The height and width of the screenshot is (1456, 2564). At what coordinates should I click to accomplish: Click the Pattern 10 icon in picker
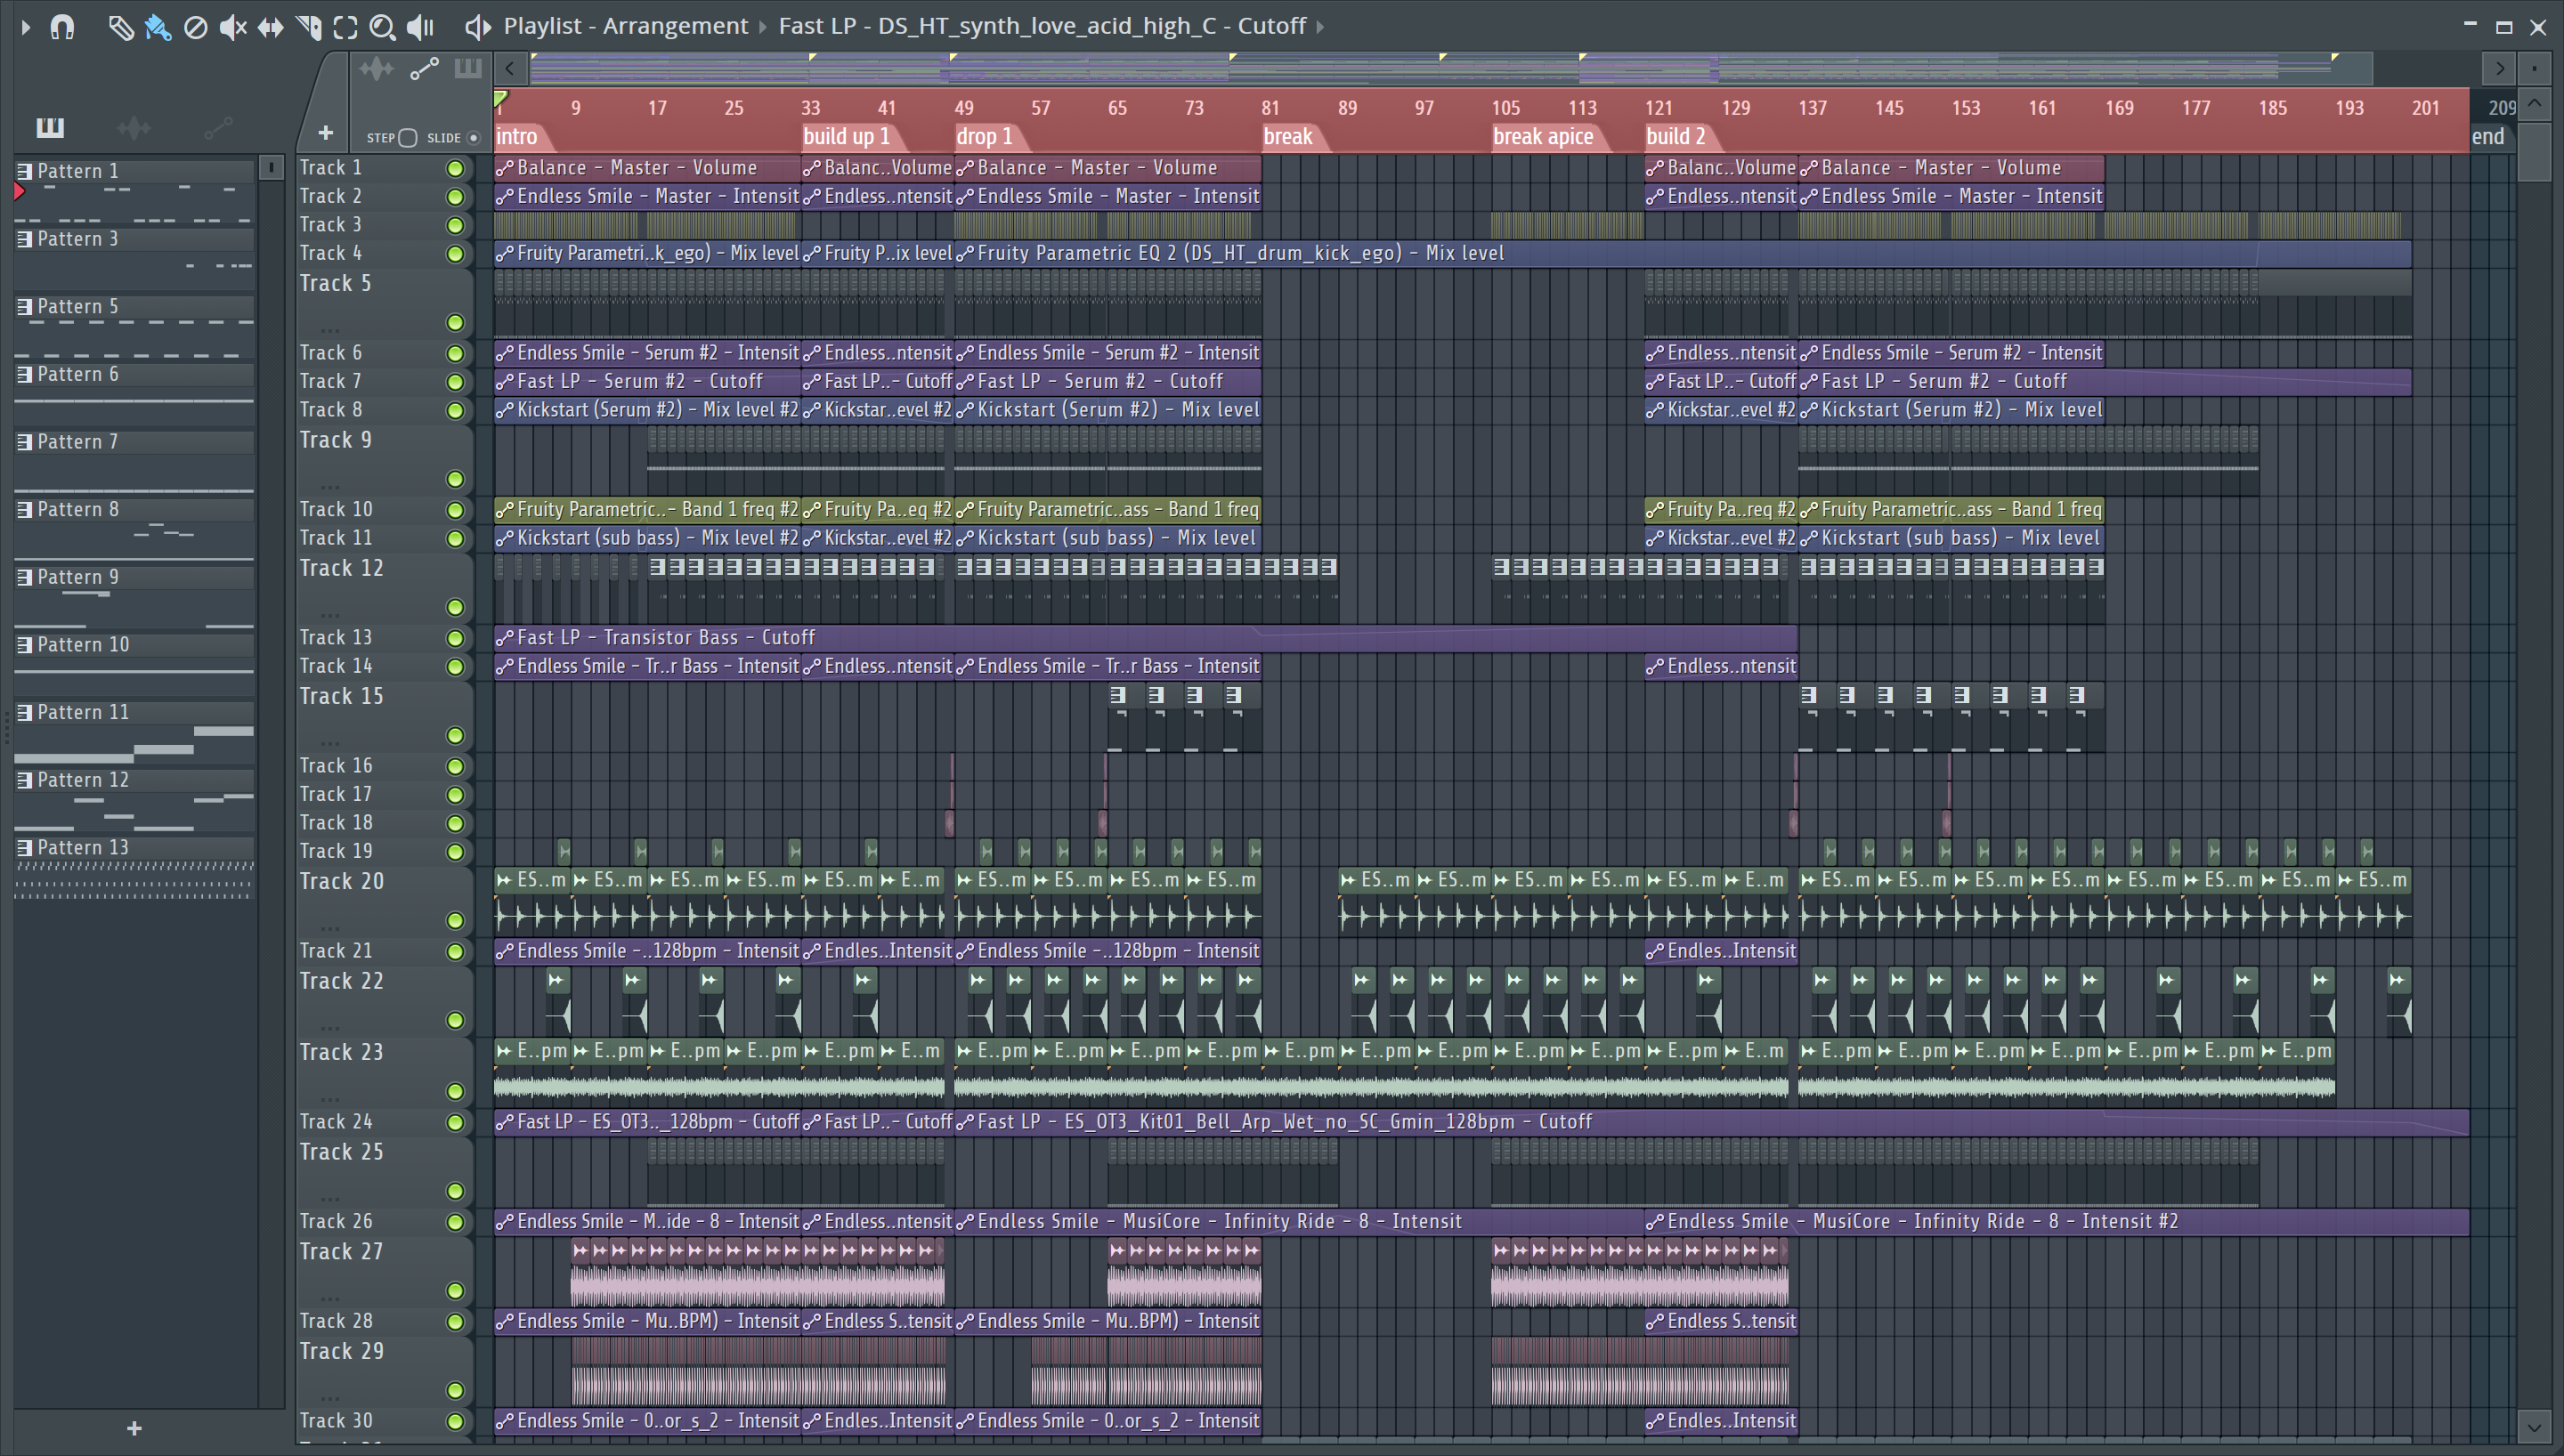pyautogui.click(x=25, y=645)
